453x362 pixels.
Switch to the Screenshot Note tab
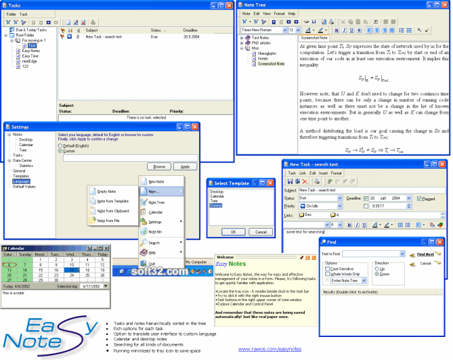pos(314,38)
